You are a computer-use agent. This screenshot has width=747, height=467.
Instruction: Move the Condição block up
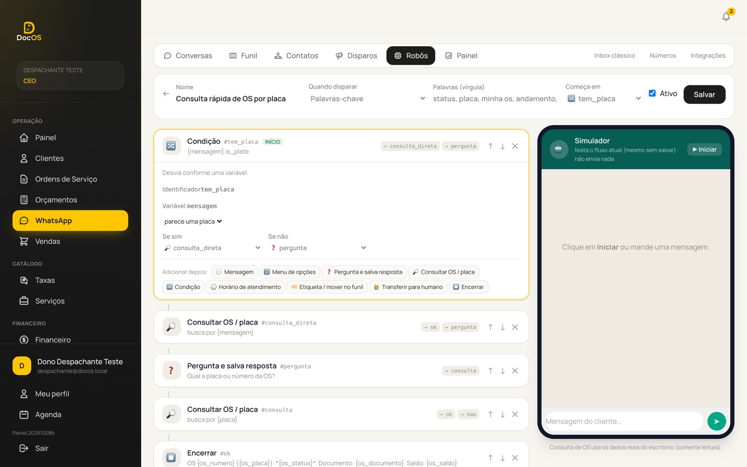pos(491,146)
